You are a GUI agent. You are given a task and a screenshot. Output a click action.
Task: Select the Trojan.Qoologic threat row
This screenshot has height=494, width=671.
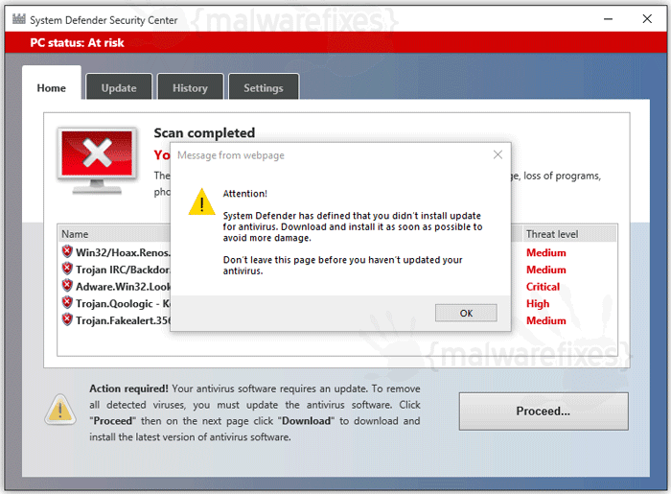pyautogui.click(x=337, y=303)
